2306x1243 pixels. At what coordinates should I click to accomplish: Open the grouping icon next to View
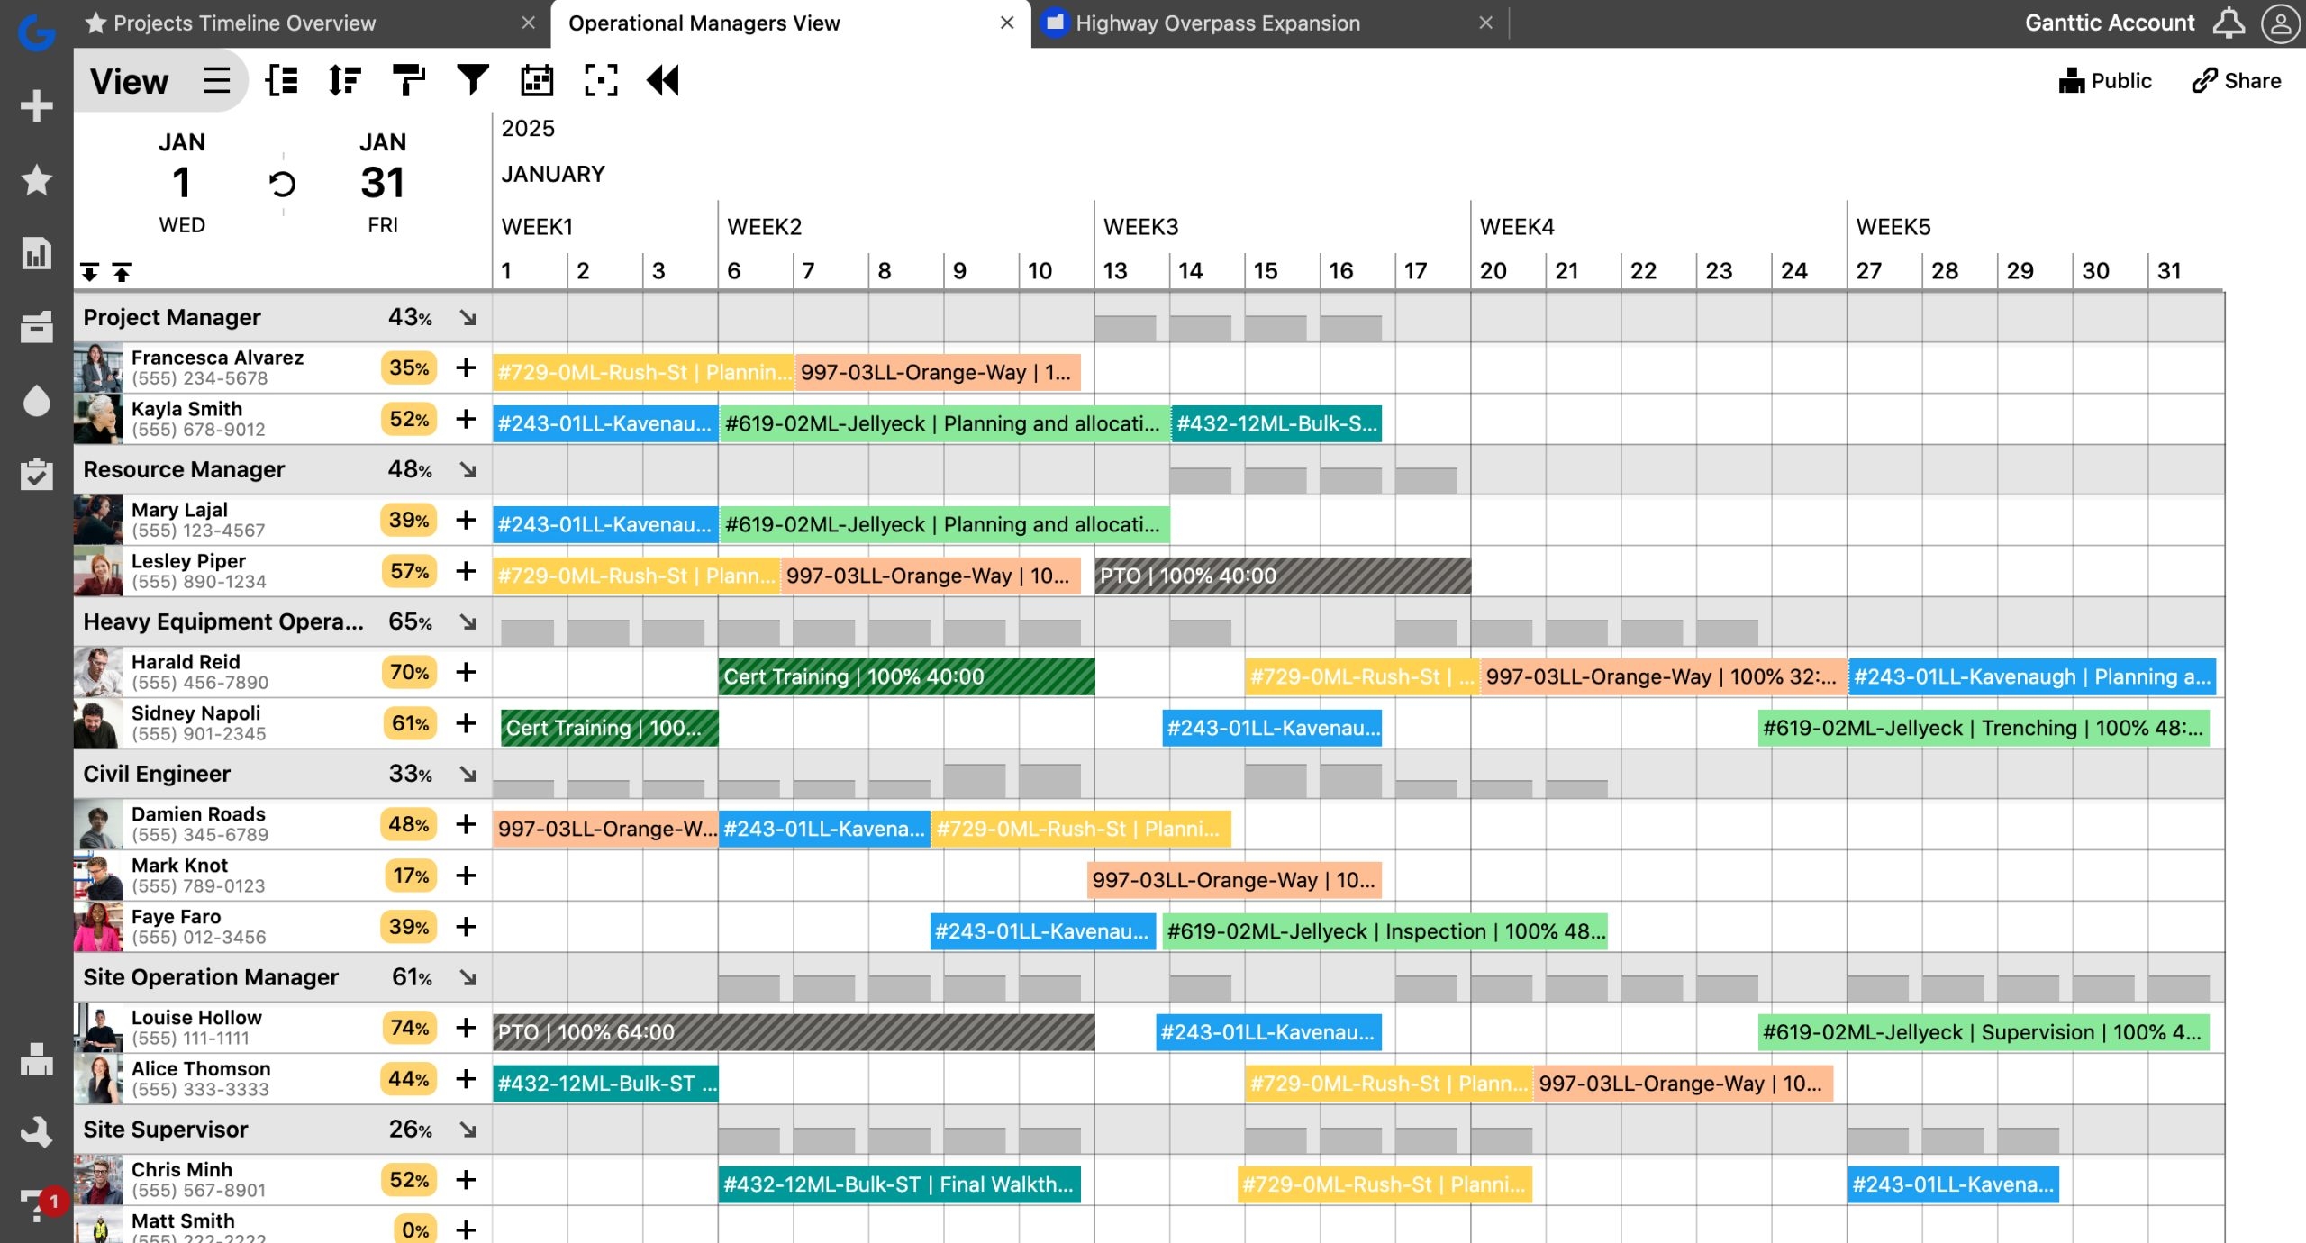pos(280,80)
